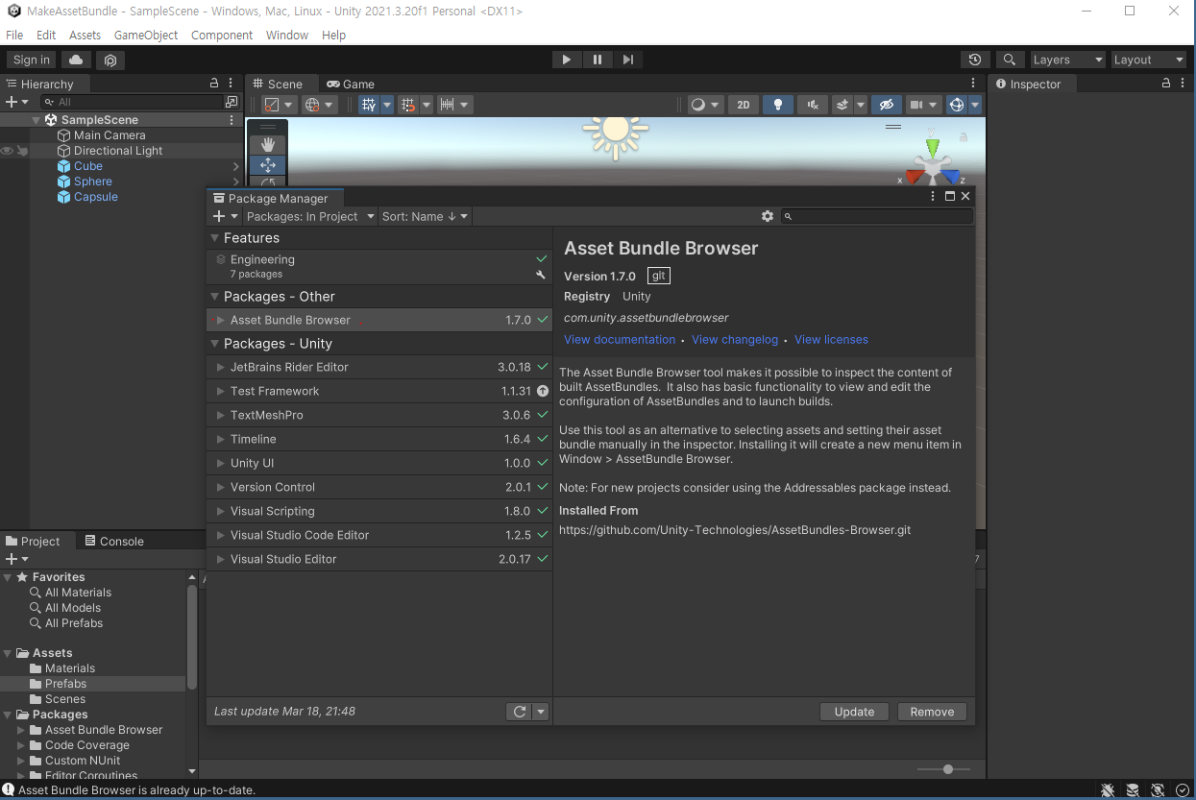
Task: Click the activity progress checkmark status icon
Action: point(1183,790)
